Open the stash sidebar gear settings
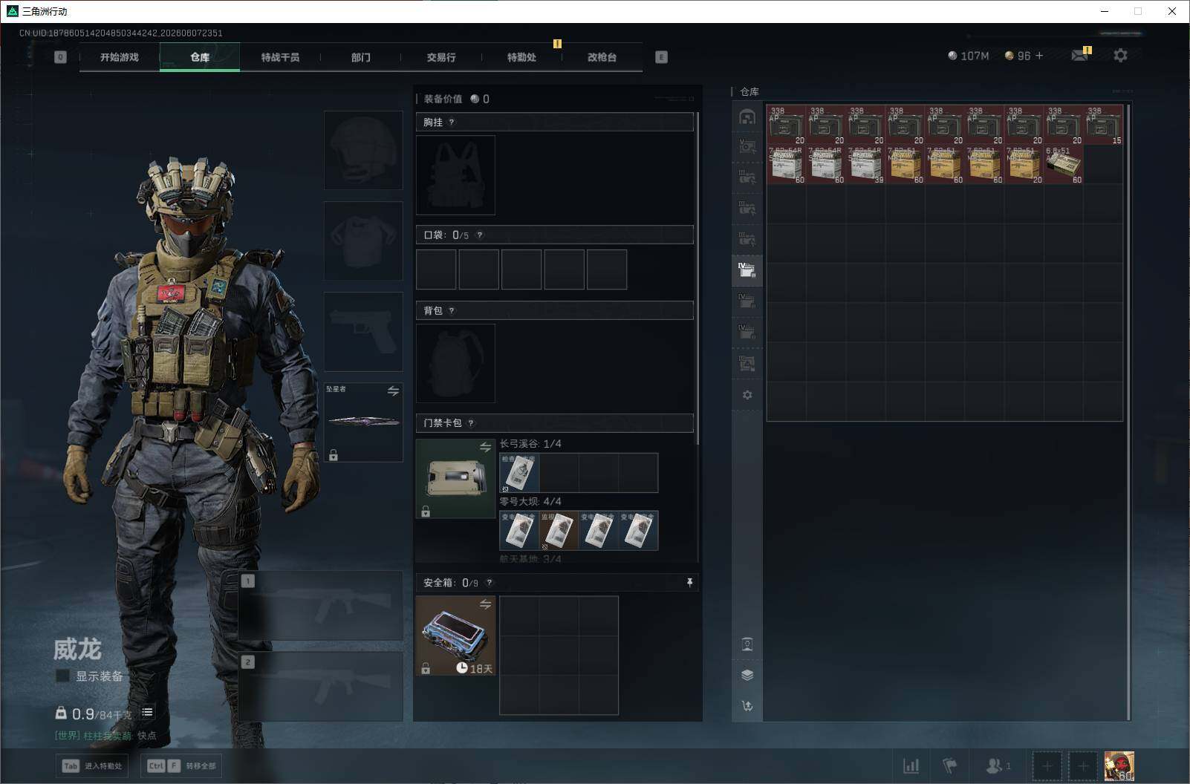The height and width of the screenshot is (784, 1190). 747,395
